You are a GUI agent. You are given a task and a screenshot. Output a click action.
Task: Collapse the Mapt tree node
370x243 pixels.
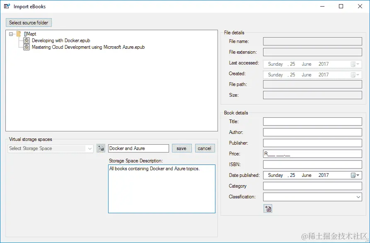pyautogui.click(x=11, y=34)
